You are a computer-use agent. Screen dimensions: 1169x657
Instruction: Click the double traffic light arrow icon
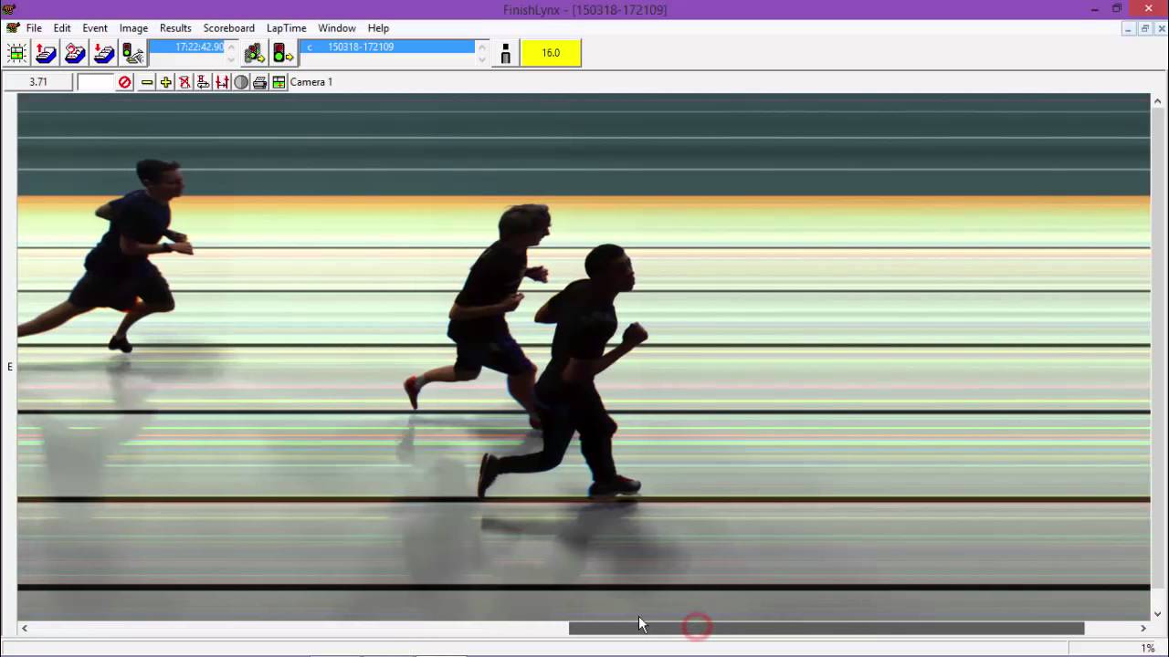[x=254, y=54]
